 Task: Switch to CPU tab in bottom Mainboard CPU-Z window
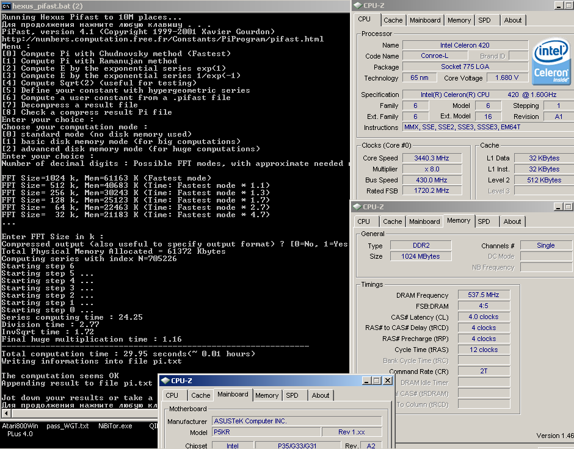172,395
